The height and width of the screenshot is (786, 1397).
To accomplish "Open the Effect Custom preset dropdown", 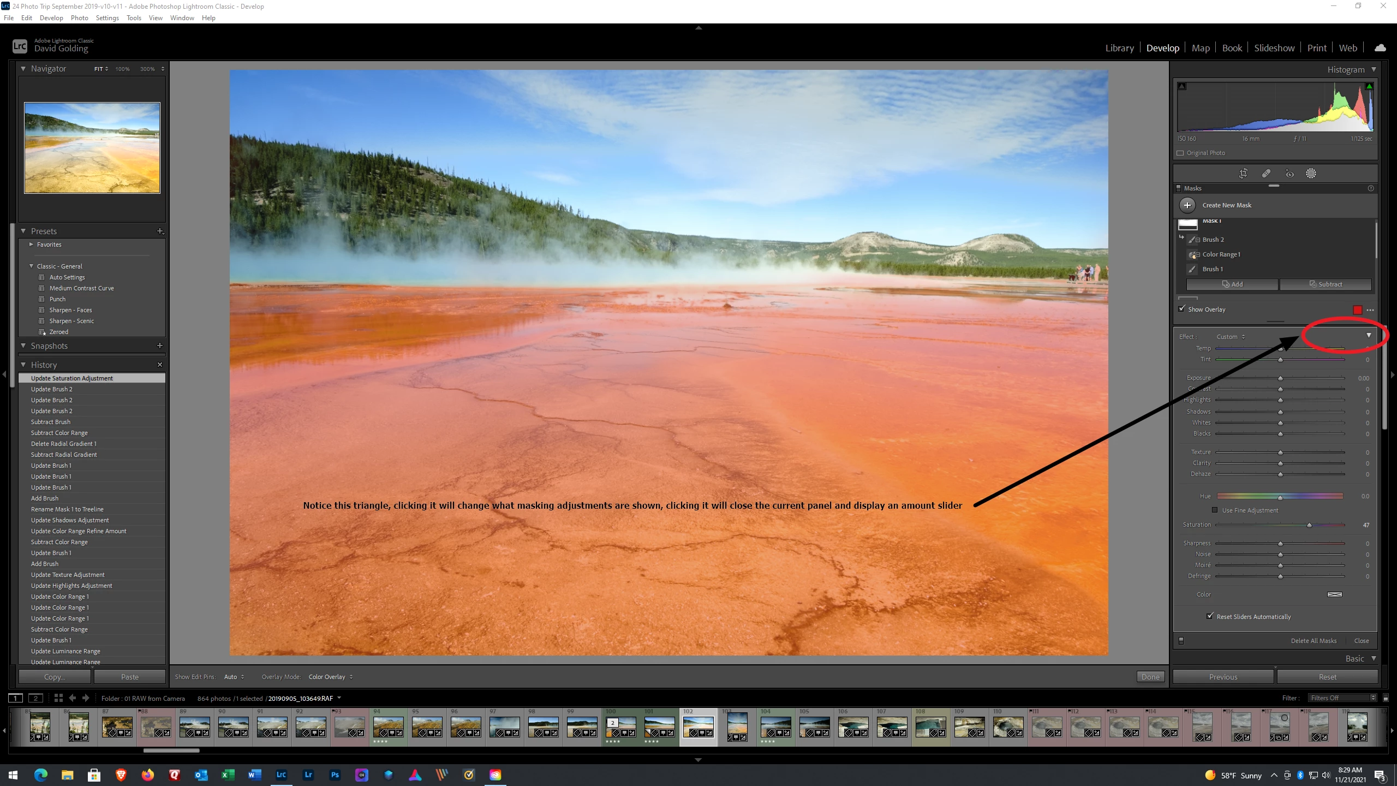I will click(x=1231, y=337).
